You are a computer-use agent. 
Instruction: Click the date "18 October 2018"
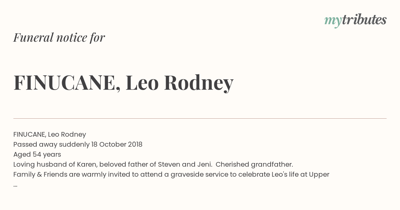click(116, 144)
